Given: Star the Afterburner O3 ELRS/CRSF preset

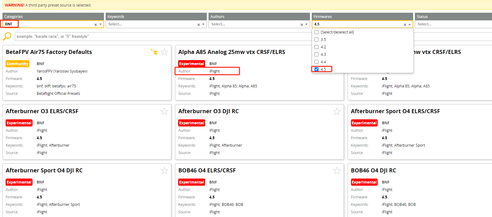Looking at the screenshot, I should [x=164, y=111].
